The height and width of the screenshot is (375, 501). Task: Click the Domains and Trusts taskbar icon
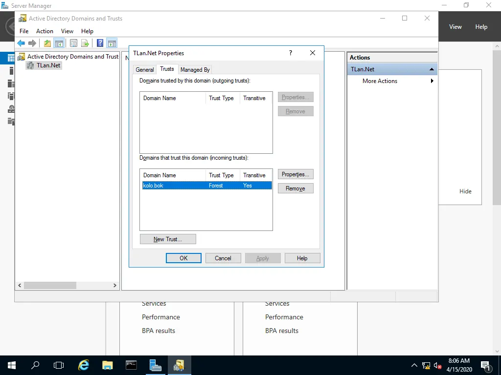(179, 365)
